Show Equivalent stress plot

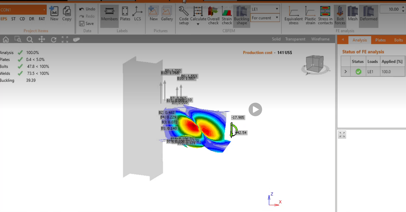tap(294, 16)
